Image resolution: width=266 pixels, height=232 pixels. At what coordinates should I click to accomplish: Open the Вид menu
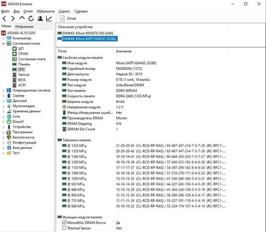click(x=16, y=11)
